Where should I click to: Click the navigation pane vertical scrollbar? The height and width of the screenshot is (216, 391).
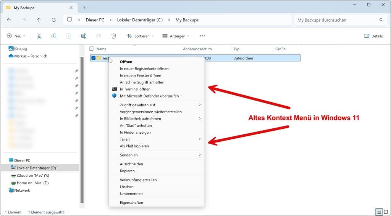(x=82, y=130)
